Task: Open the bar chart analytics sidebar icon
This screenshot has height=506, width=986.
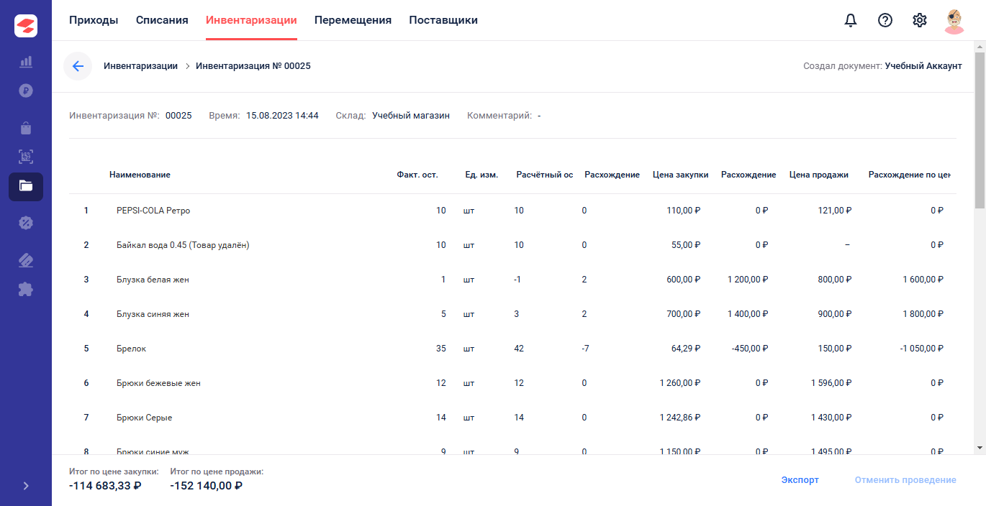Action: click(x=26, y=61)
